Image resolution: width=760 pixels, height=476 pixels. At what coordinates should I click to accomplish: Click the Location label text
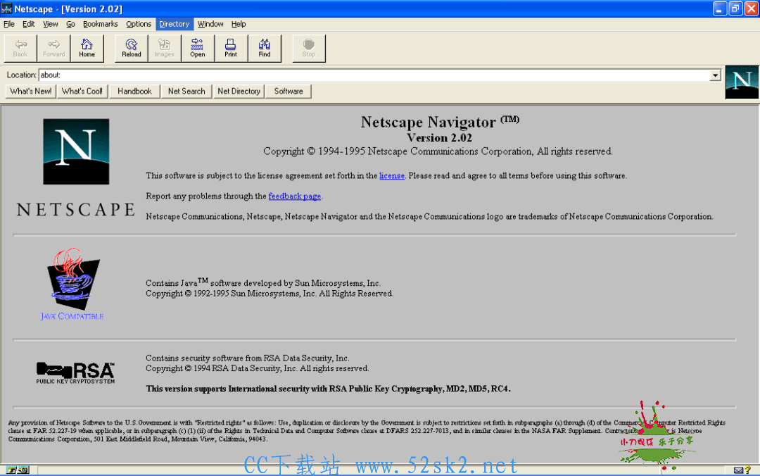21,75
